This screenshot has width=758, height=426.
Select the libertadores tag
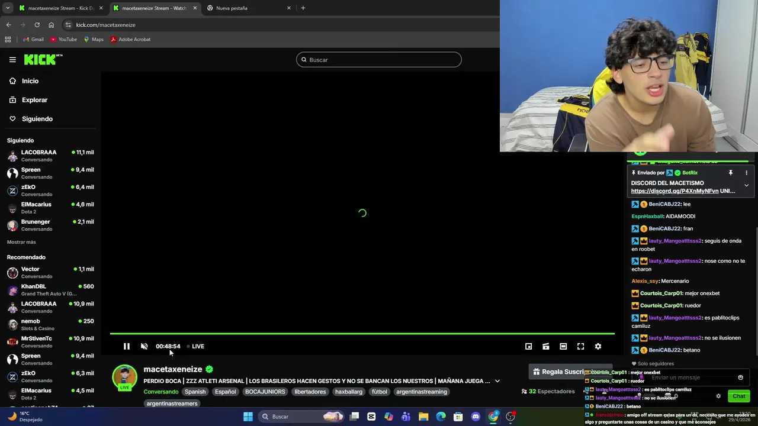click(310, 392)
